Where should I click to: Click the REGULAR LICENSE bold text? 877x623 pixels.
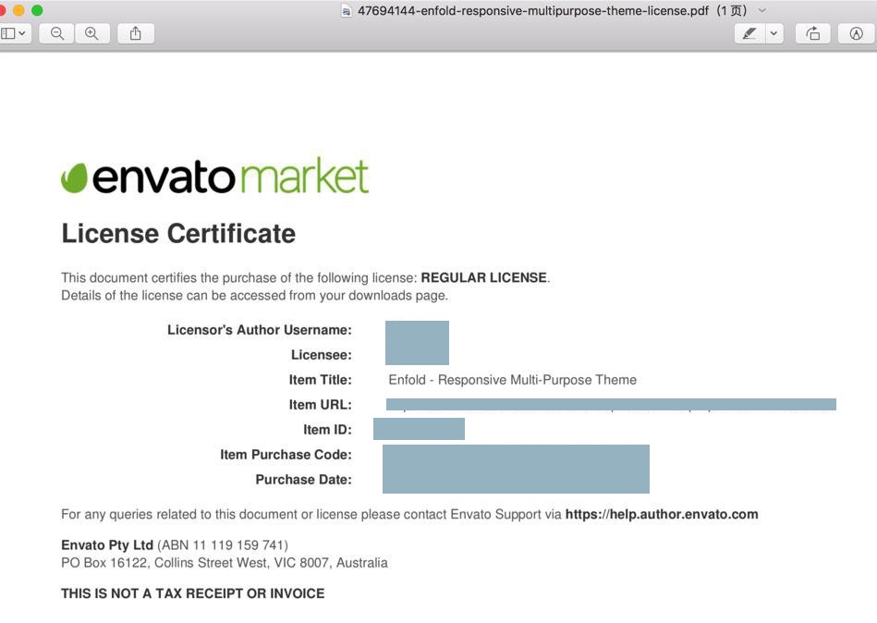(x=484, y=277)
